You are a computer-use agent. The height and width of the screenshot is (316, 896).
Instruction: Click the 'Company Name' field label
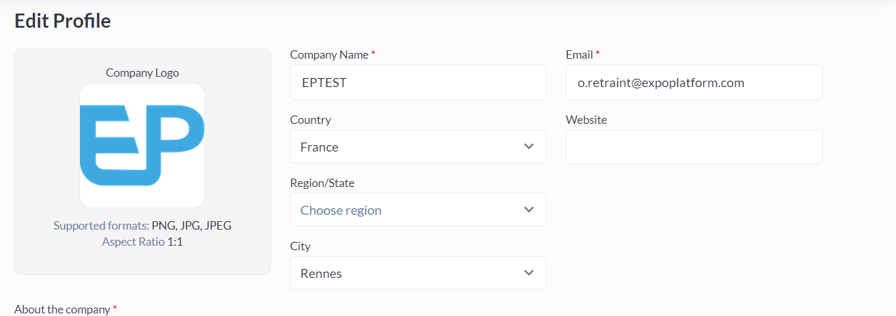tap(329, 55)
